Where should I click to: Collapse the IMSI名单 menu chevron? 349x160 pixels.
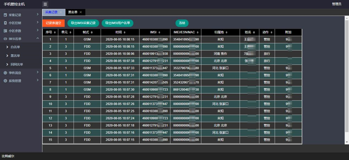click(38, 38)
